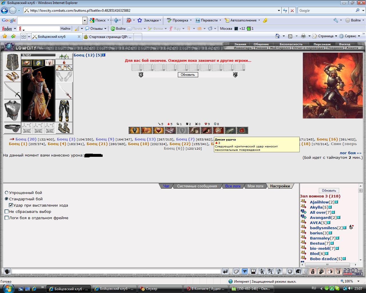Expand the Закладки dropdown
The height and width of the screenshot is (293, 366).
pos(160,20)
